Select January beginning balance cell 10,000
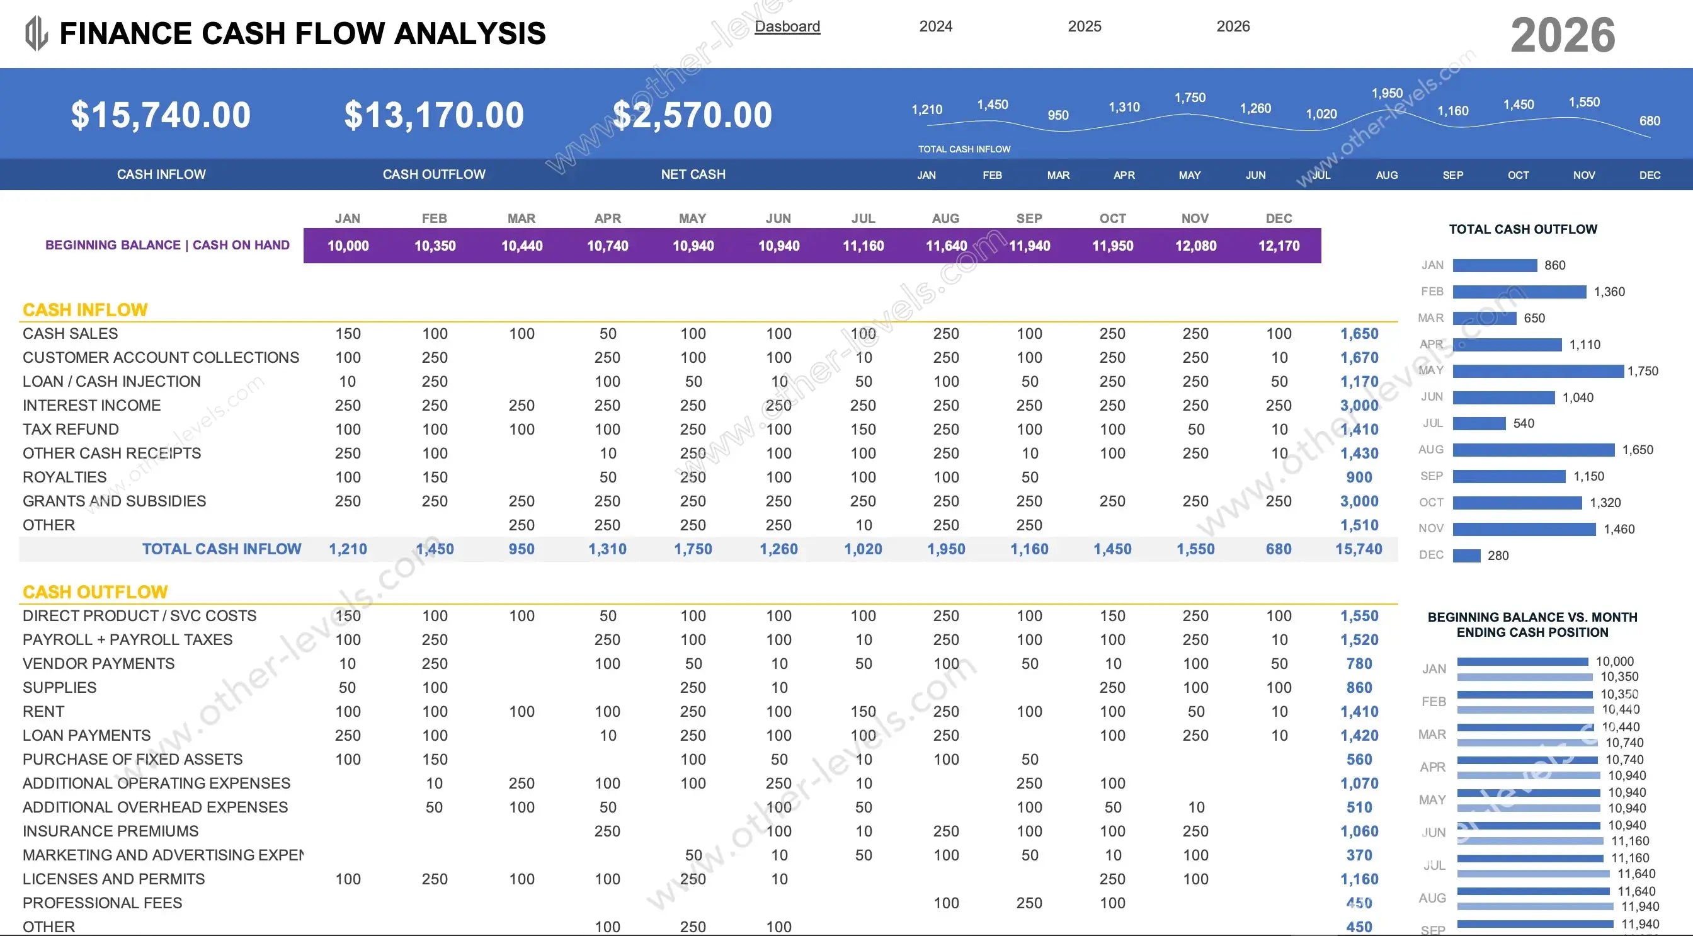 coord(348,246)
